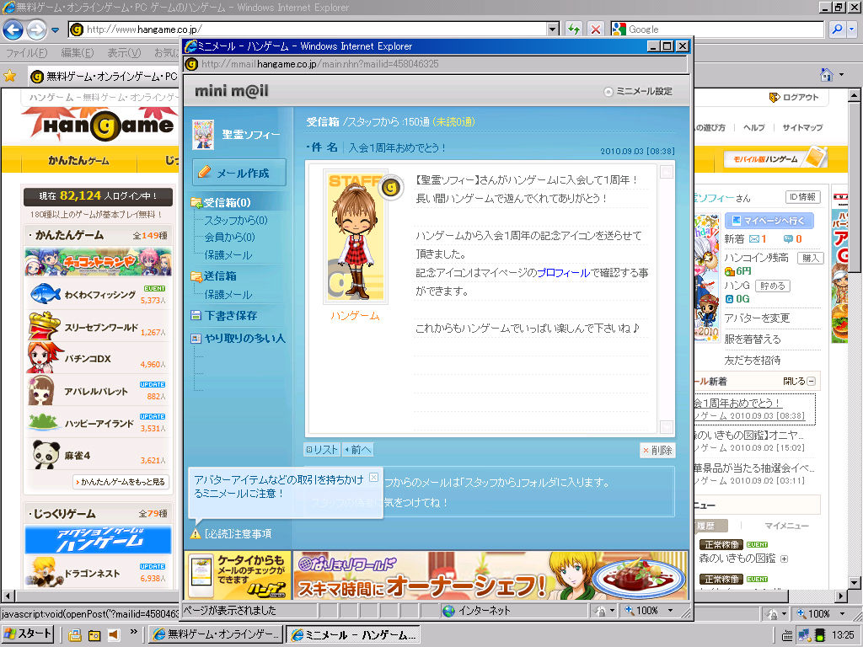Open the スリーセブンワールド game icon
Image resolution: width=863 pixels, height=647 pixels.
tap(43, 326)
